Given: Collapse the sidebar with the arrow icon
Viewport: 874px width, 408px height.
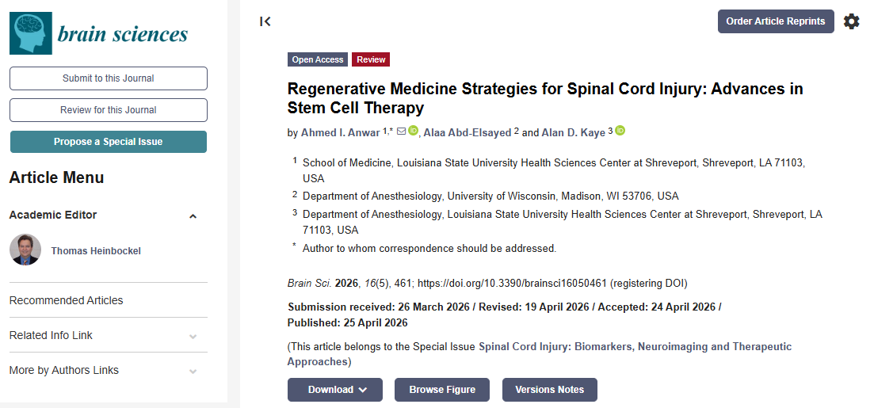Looking at the screenshot, I should [265, 21].
